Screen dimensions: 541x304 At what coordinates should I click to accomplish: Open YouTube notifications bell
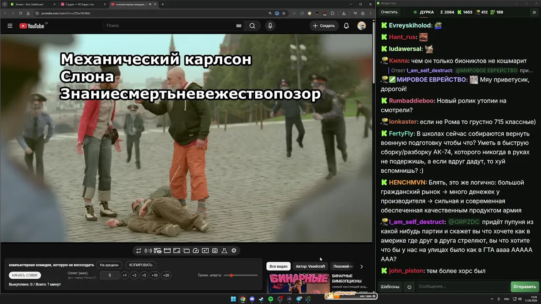point(346,26)
